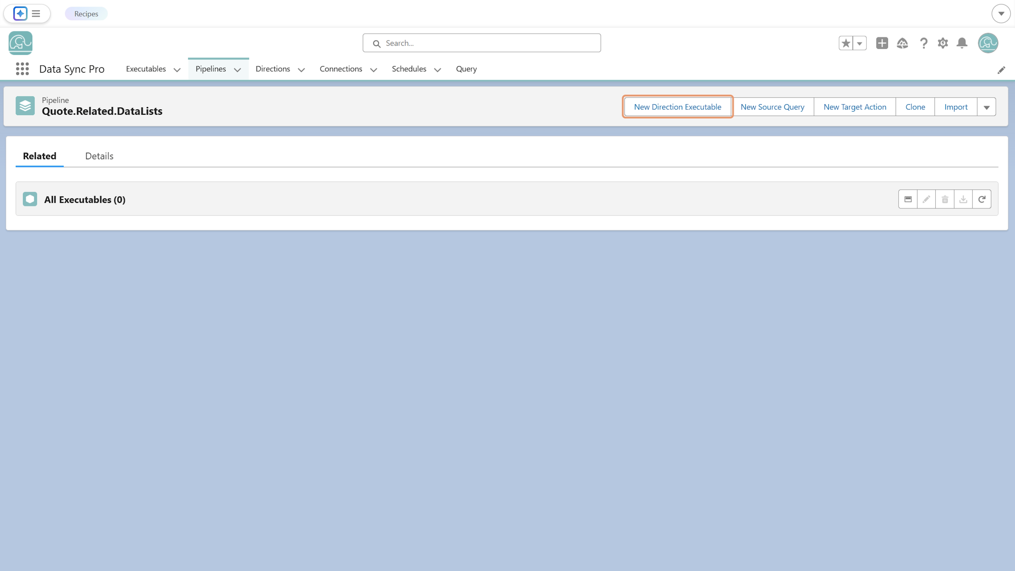Viewport: 1015px width, 571px height.
Task: Show more record actions dropdown
Action: click(986, 107)
